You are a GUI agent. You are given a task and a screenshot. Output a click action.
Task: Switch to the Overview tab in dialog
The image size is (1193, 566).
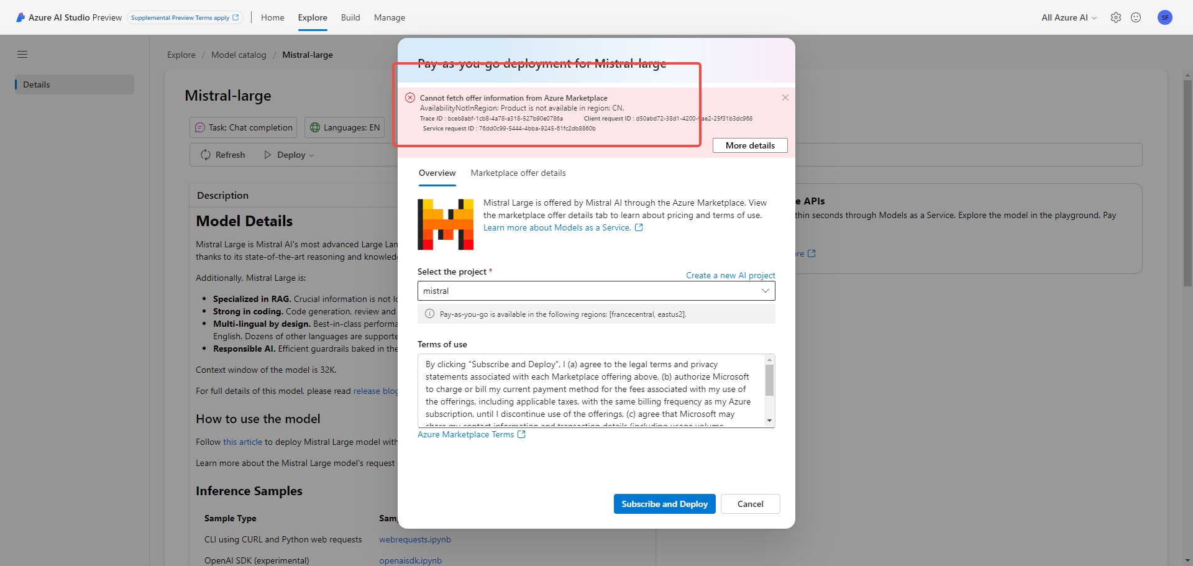click(x=437, y=173)
